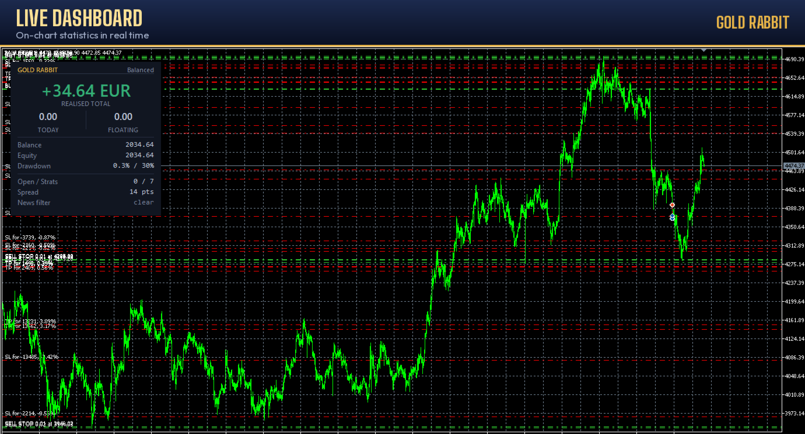This screenshot has height=434, width=805.
Task: Select the Balanced mode label in panel
Action: [141, 70]
